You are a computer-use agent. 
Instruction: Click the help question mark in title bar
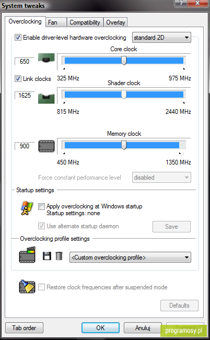[181, 3]
